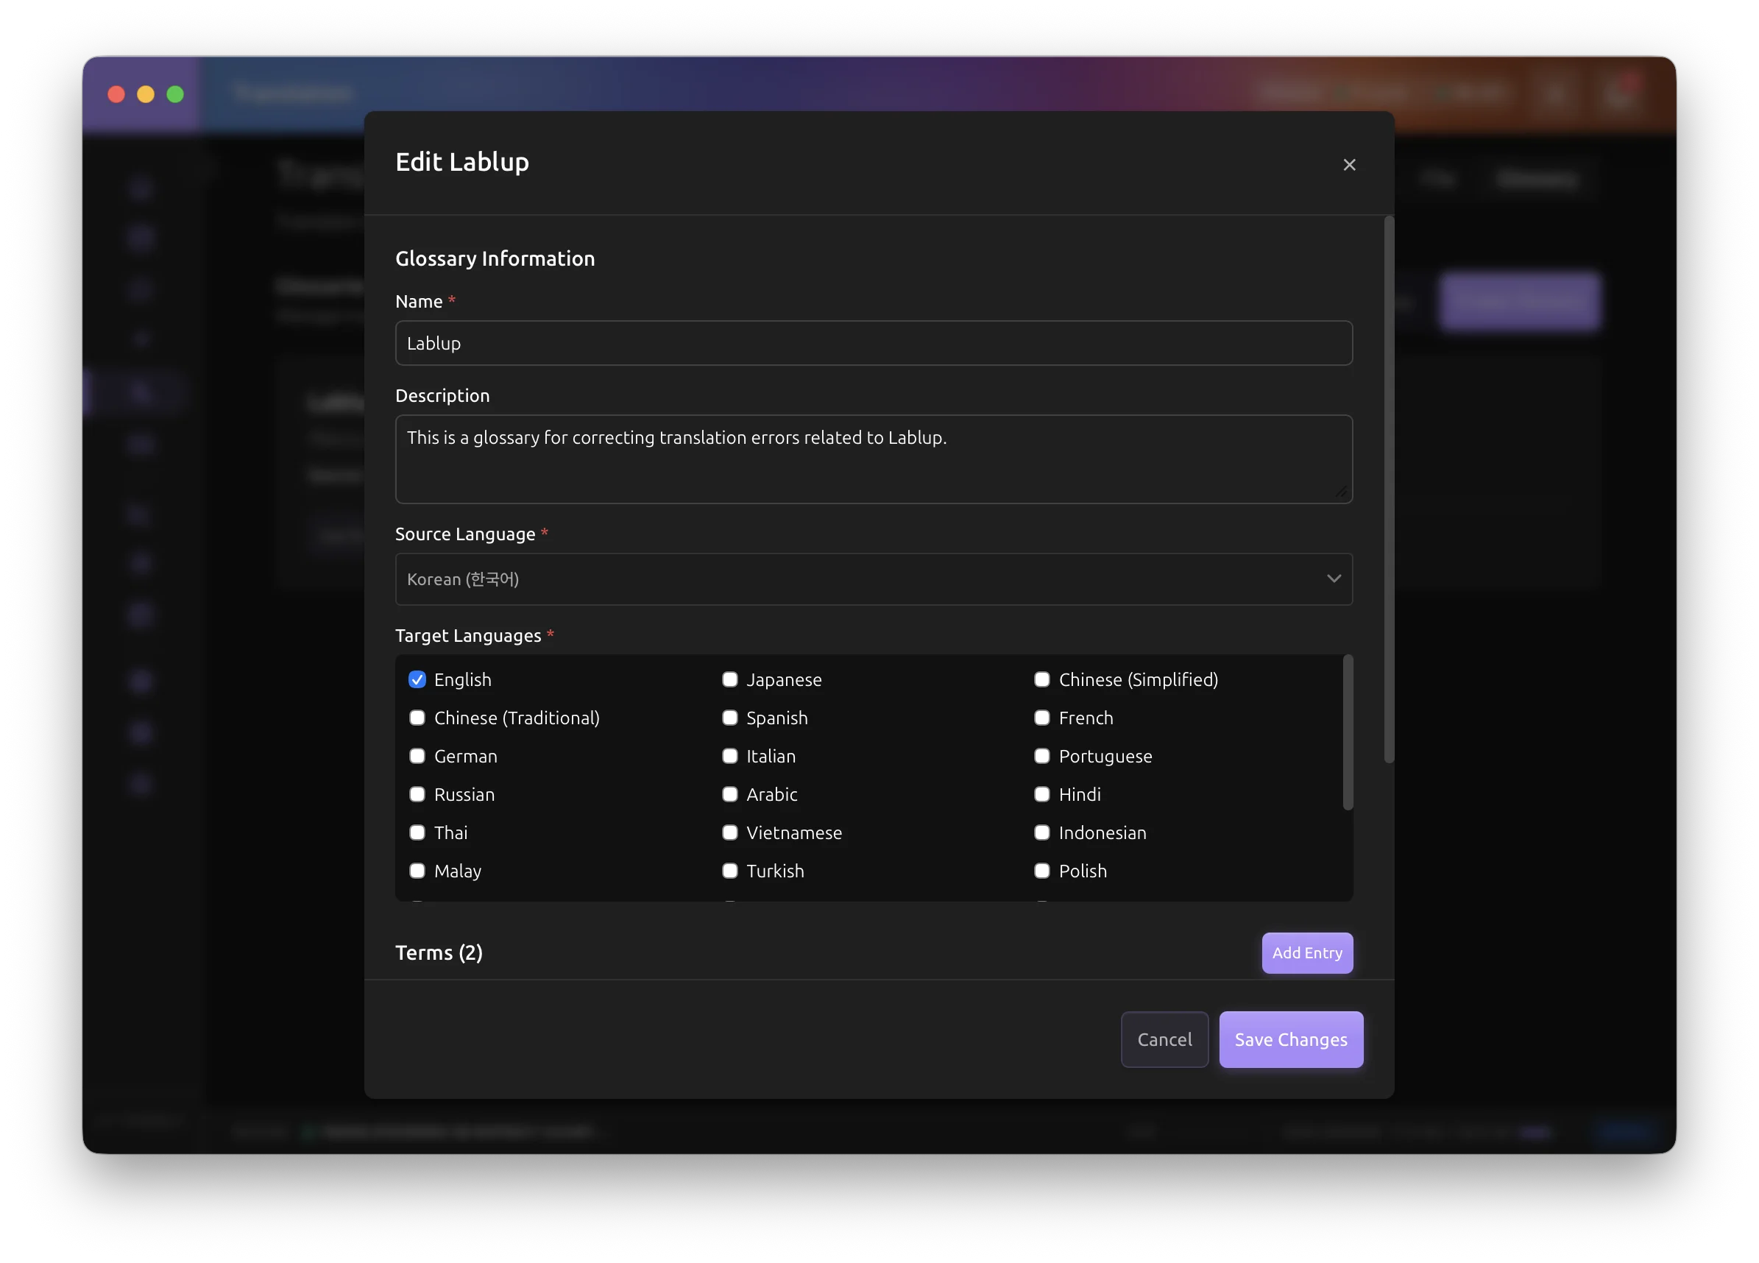Click the Save Changes button
This screenshot has height=1263, width=1759.
click(1291, 1039)
